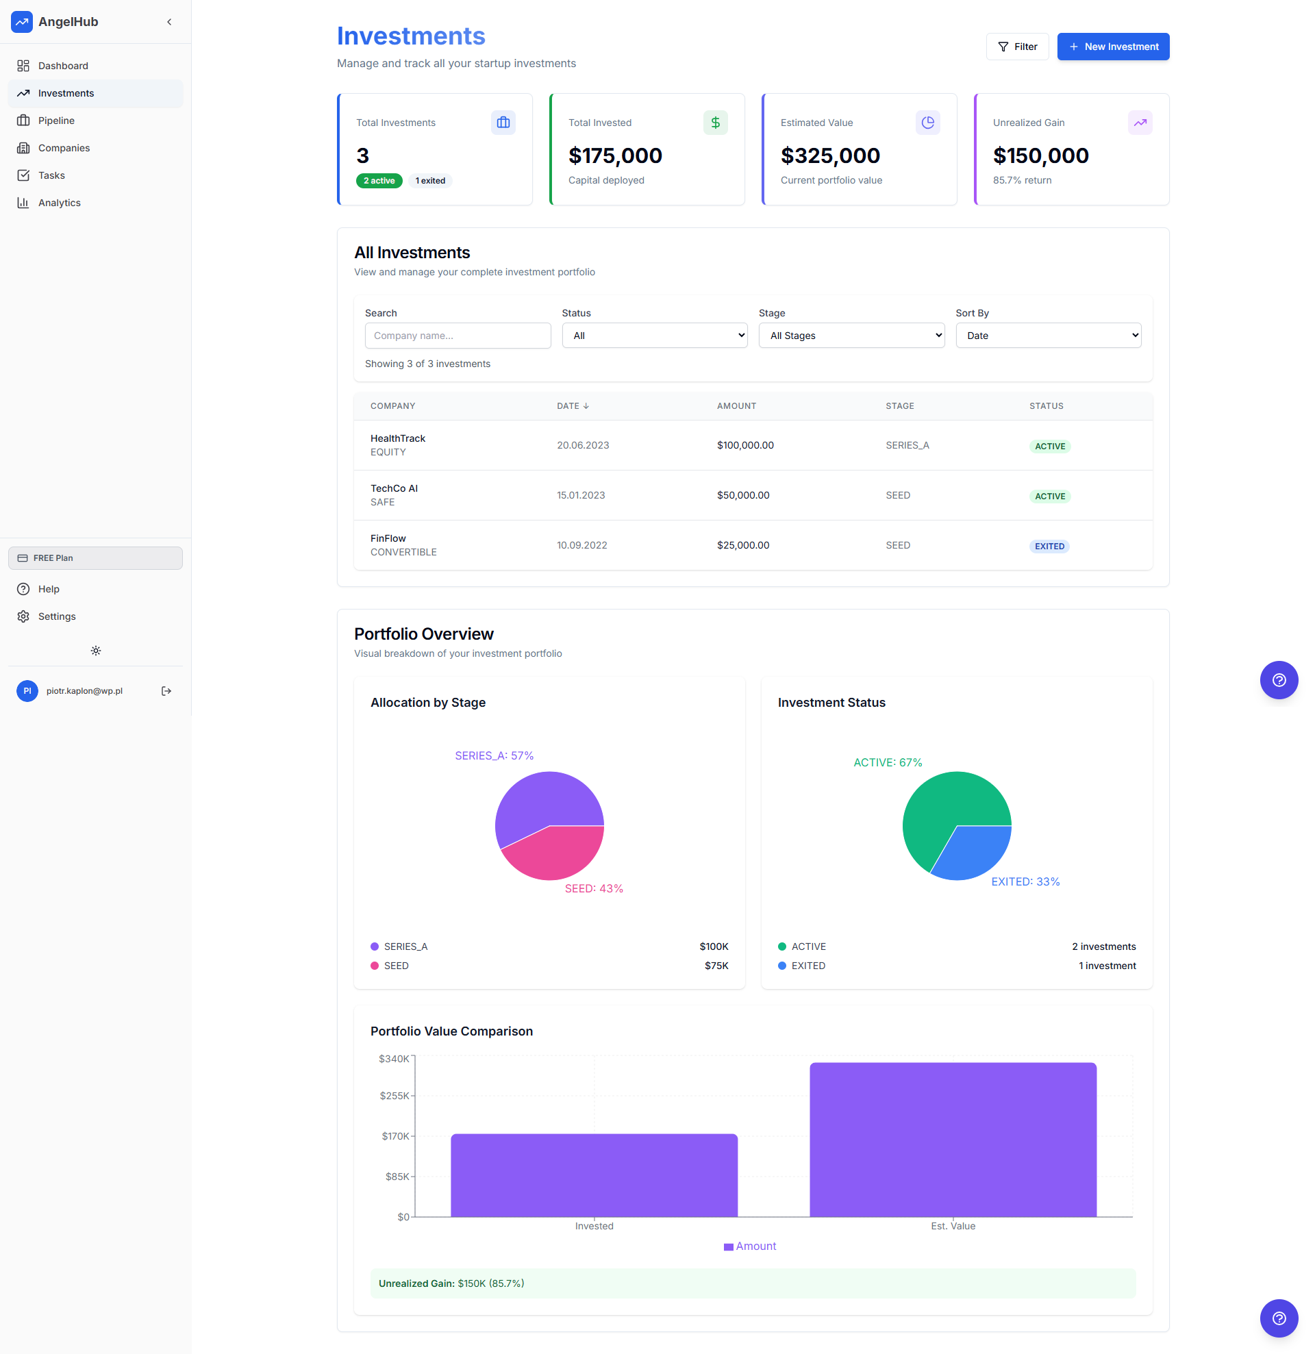Click the company name search field

458,335
